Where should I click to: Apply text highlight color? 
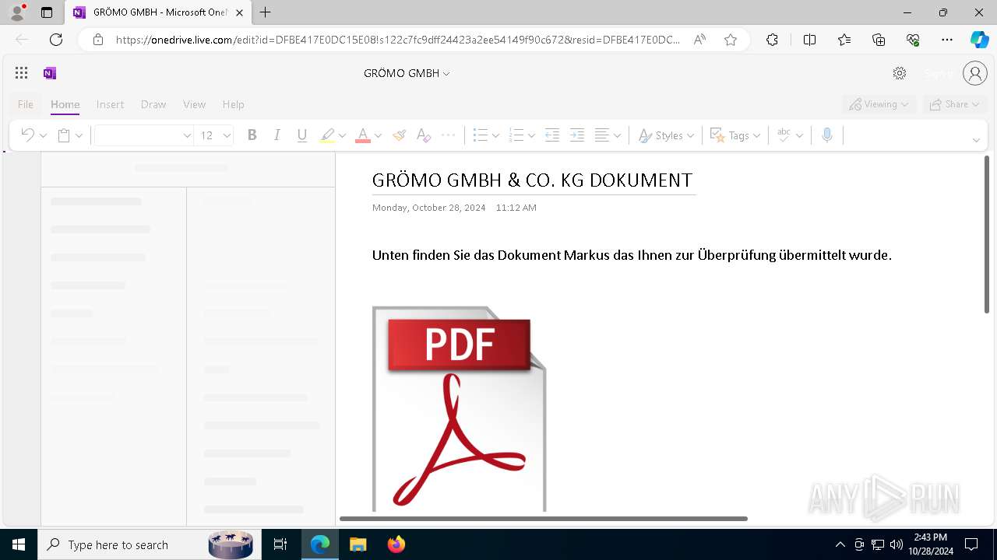click(328, 135)
